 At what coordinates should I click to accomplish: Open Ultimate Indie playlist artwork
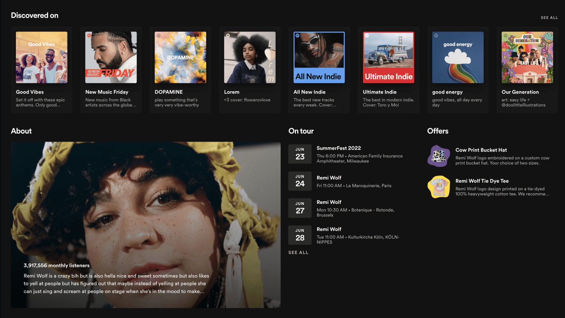388,58
